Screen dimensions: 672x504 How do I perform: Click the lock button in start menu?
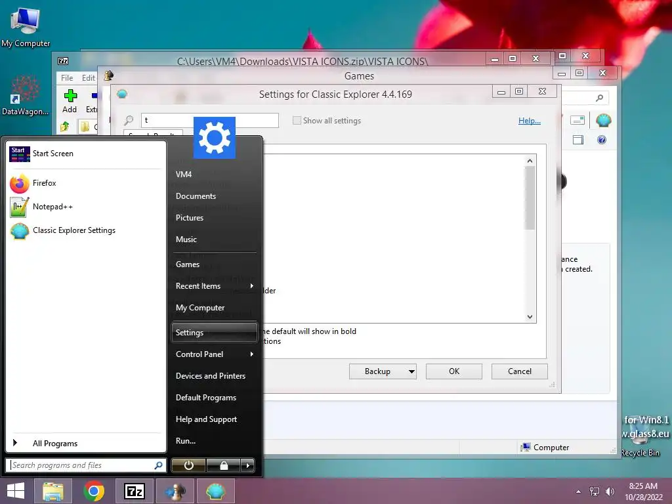[223, 465]
